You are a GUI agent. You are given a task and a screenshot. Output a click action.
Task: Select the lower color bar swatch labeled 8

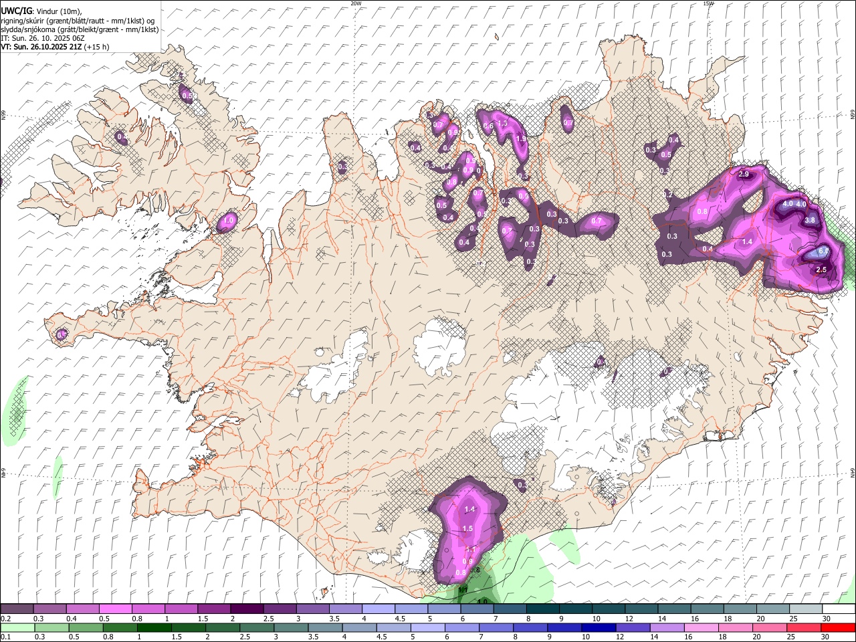530,627
